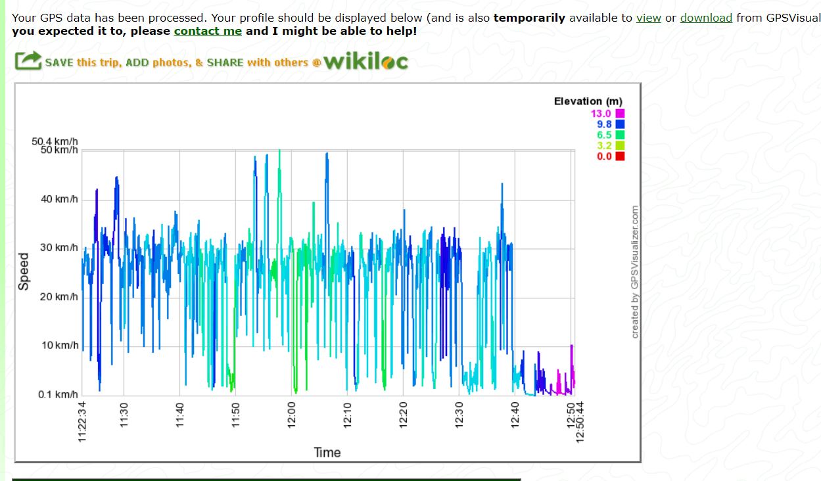
Task: Click the "30 km/h" axis label
Action: click(x=59, y=248)
